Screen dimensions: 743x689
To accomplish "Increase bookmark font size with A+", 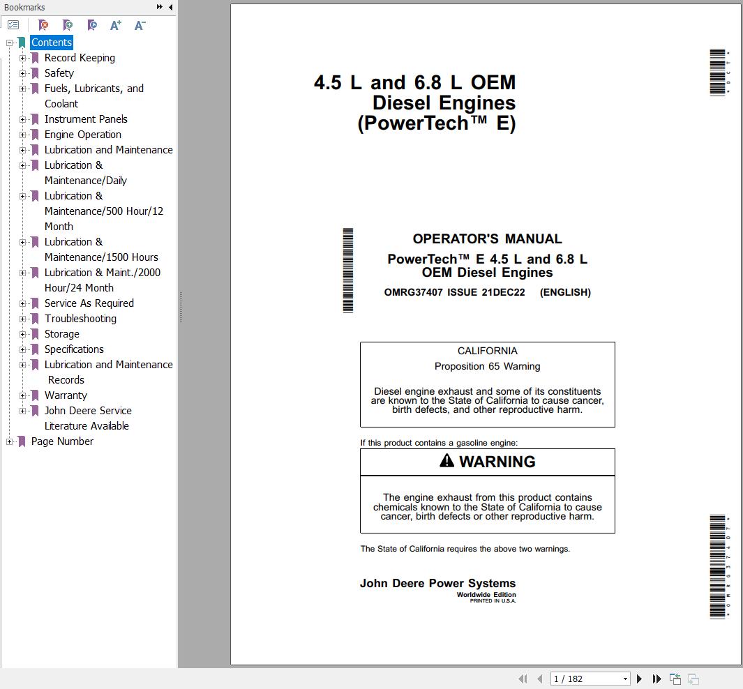I will [116, 25].
